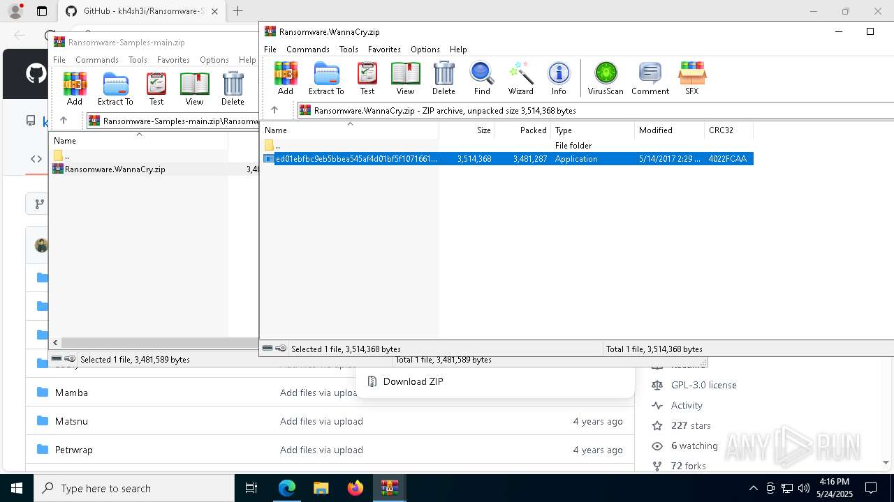Screen dimensions: 894x502
Task: View the 6 watching link
Action: (x=694, y=446)
